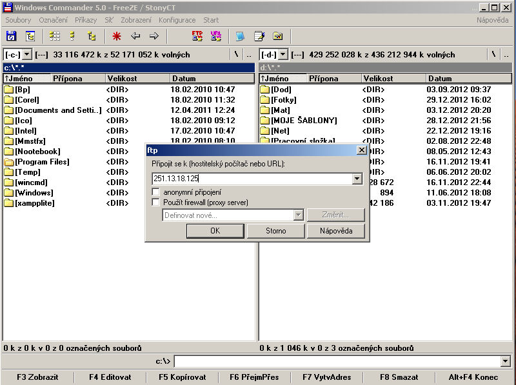Viewport: 516px width, 385px height.
Task: Open the Definovat nové firewall dropdown
Action: click(298, 215)
